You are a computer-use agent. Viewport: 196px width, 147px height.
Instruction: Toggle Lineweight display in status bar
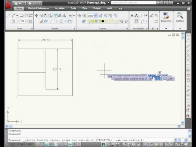click(x=75, y=144)
